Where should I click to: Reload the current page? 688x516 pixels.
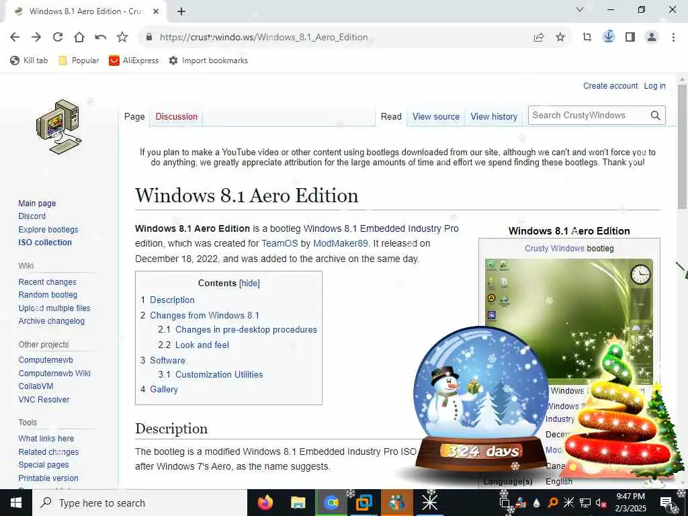click(58, 38)
